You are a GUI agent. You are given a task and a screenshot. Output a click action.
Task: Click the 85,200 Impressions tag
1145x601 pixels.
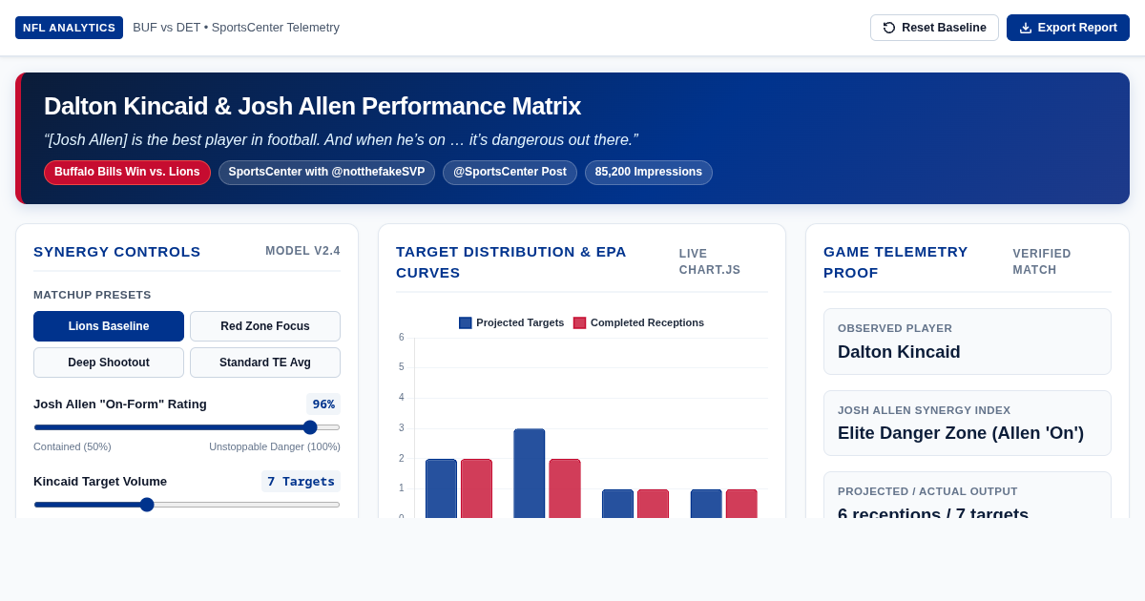click(x=649, y=173)
